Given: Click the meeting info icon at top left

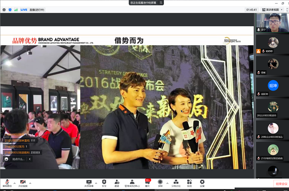Looking at the screenshot, I should [x=4, y=9].
